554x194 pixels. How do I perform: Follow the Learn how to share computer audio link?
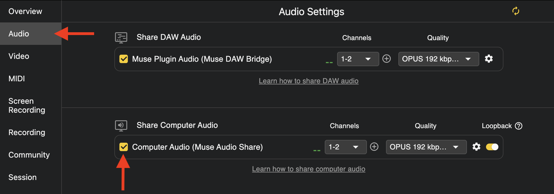click(308, 169)
